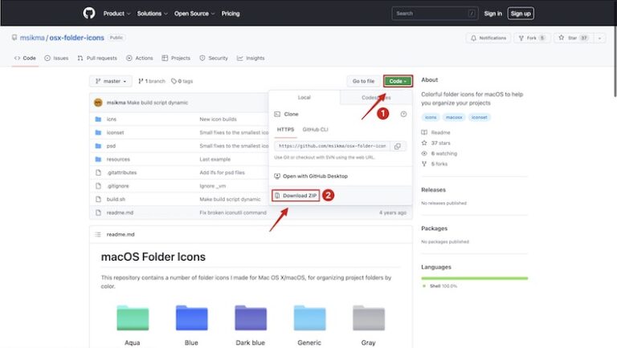The height and width of the screenshot is (348, 617).
Task: Select the GitHub CLI clone option
Action: 315,129
